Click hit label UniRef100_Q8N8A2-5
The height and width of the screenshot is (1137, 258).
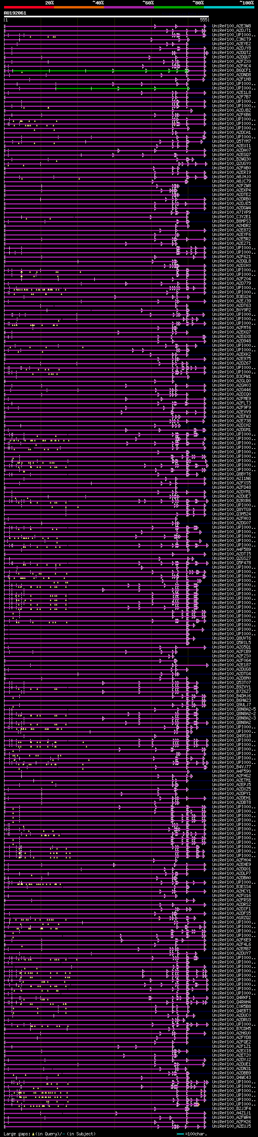coord(234,709)
